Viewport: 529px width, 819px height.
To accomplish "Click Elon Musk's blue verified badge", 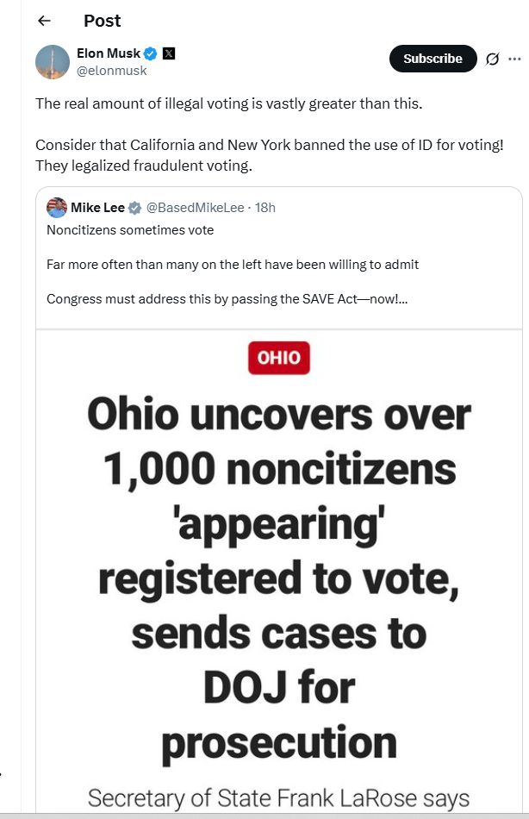I will click(x=150, y=53).
